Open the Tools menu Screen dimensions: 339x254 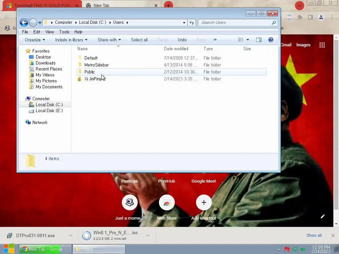[x=64, y=32]
